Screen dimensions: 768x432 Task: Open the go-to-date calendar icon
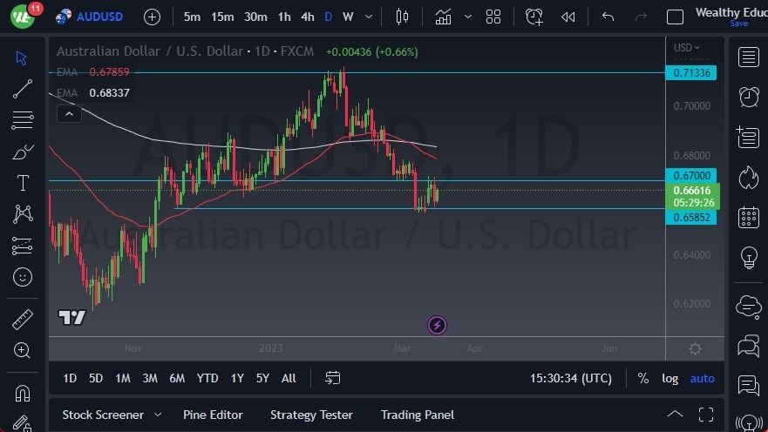tap(333, 378)
